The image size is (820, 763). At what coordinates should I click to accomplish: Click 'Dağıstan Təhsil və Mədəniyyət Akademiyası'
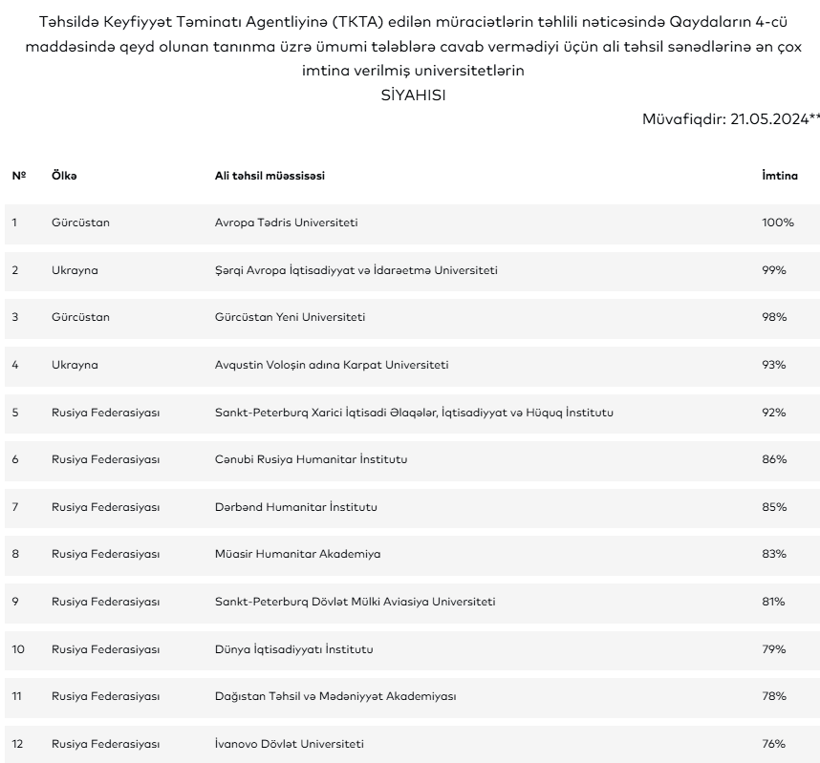(x=335, y=696)
